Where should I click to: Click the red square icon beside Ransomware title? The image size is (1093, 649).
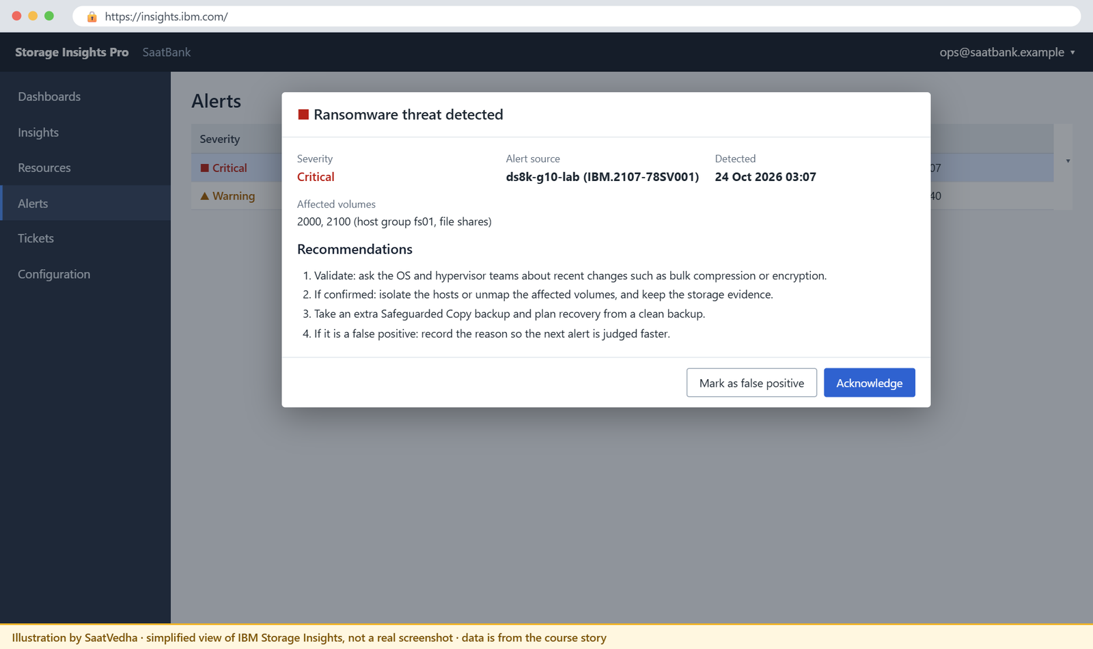pos(303,115)
